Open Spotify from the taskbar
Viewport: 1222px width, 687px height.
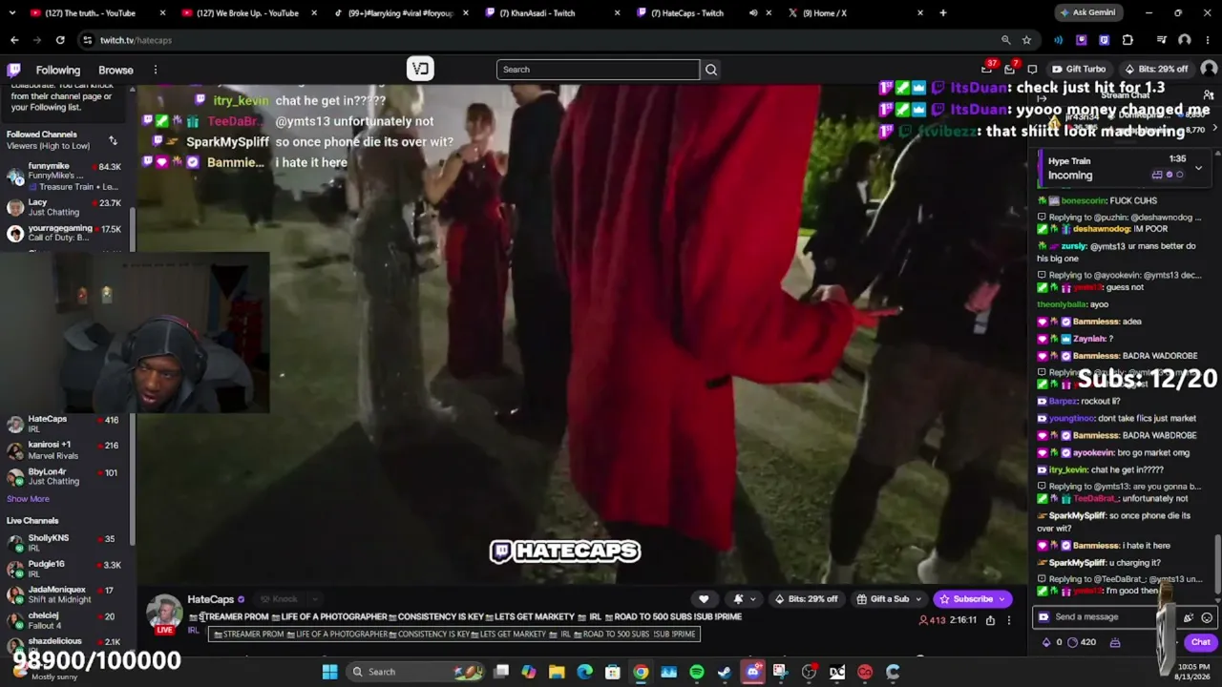(697, 672)
